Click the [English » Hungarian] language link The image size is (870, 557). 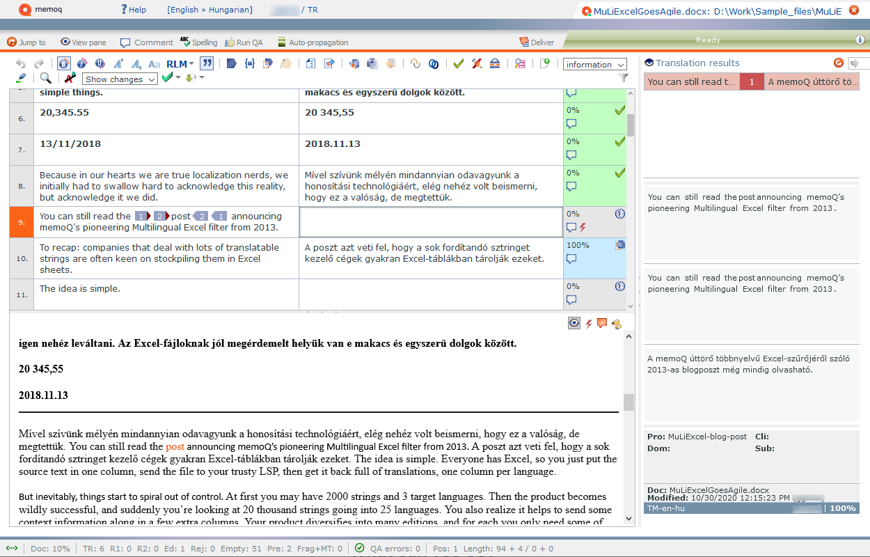click(209, 10)
